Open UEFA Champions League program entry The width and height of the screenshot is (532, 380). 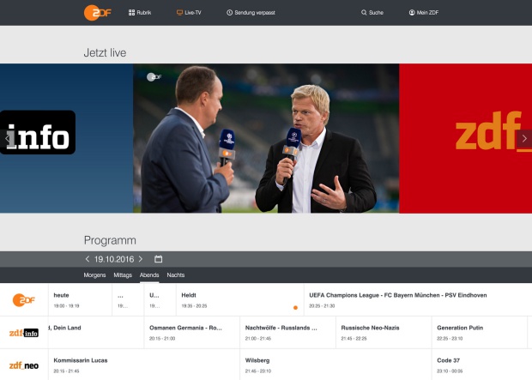coord(418,300)
